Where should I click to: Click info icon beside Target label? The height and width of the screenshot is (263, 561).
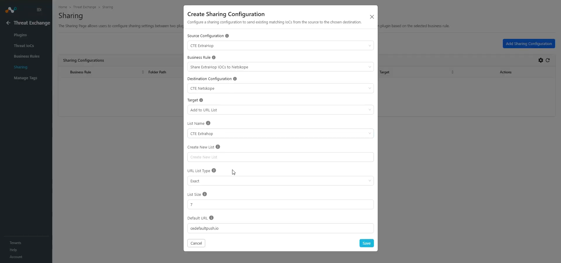[201, 100]
